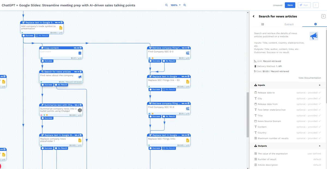
Task: Switch to the list settings tab
Action: point(262,24)
